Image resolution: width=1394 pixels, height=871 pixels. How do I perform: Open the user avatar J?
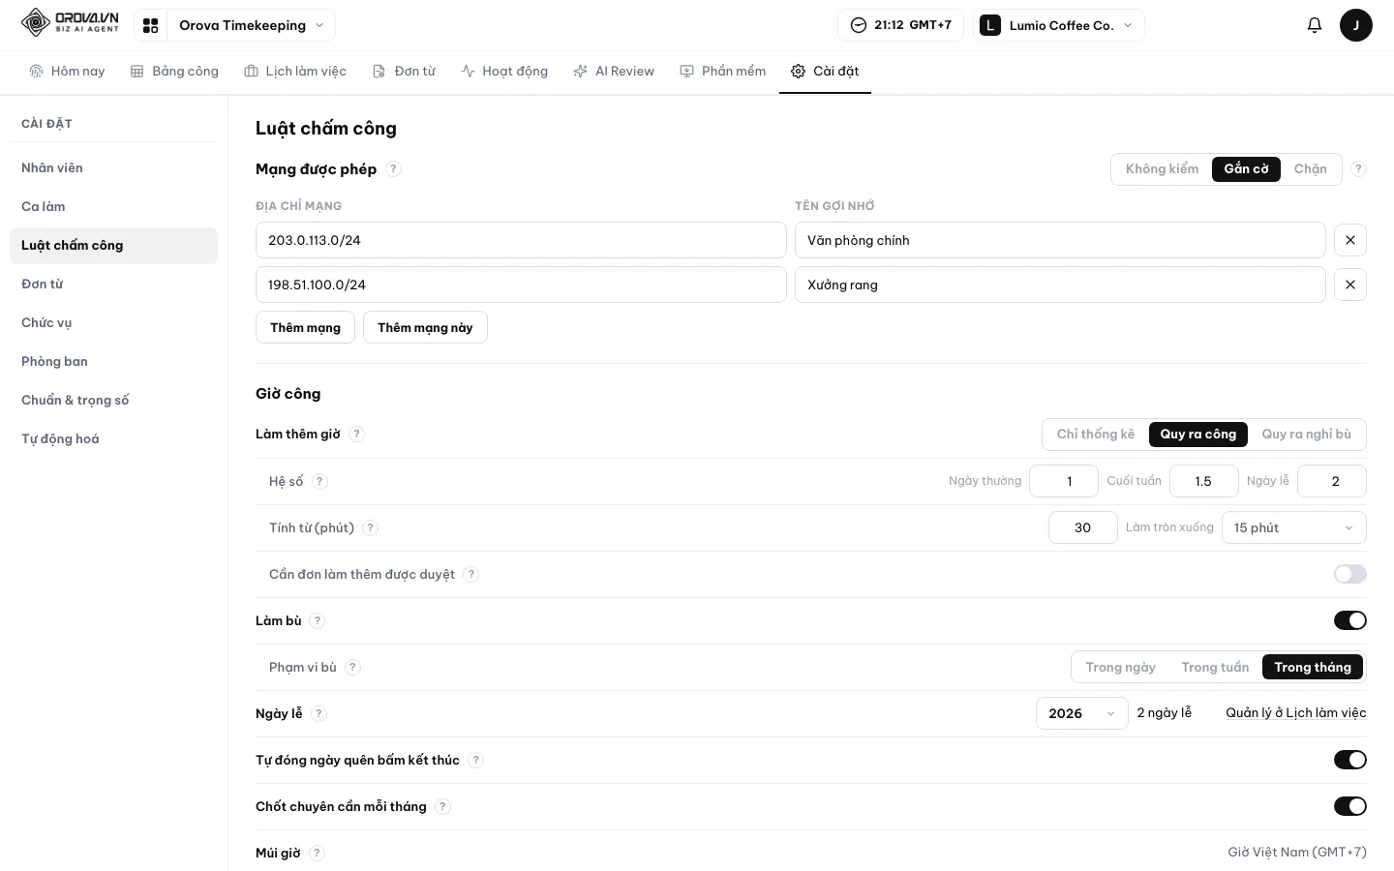coord(1355,25)
